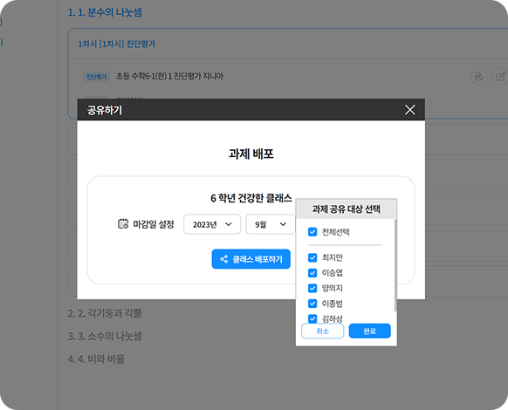The height and width of the screenshot is (410, 508).
Task: Open the 2023년 year dropdown
Action: 212,224
